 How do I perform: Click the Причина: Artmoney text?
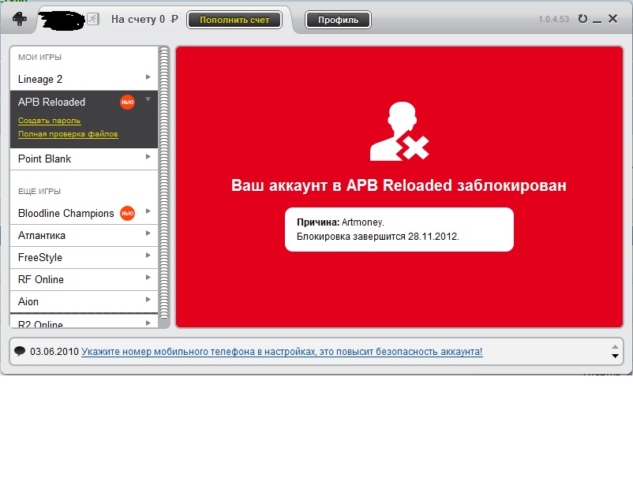tap(340, 222)
